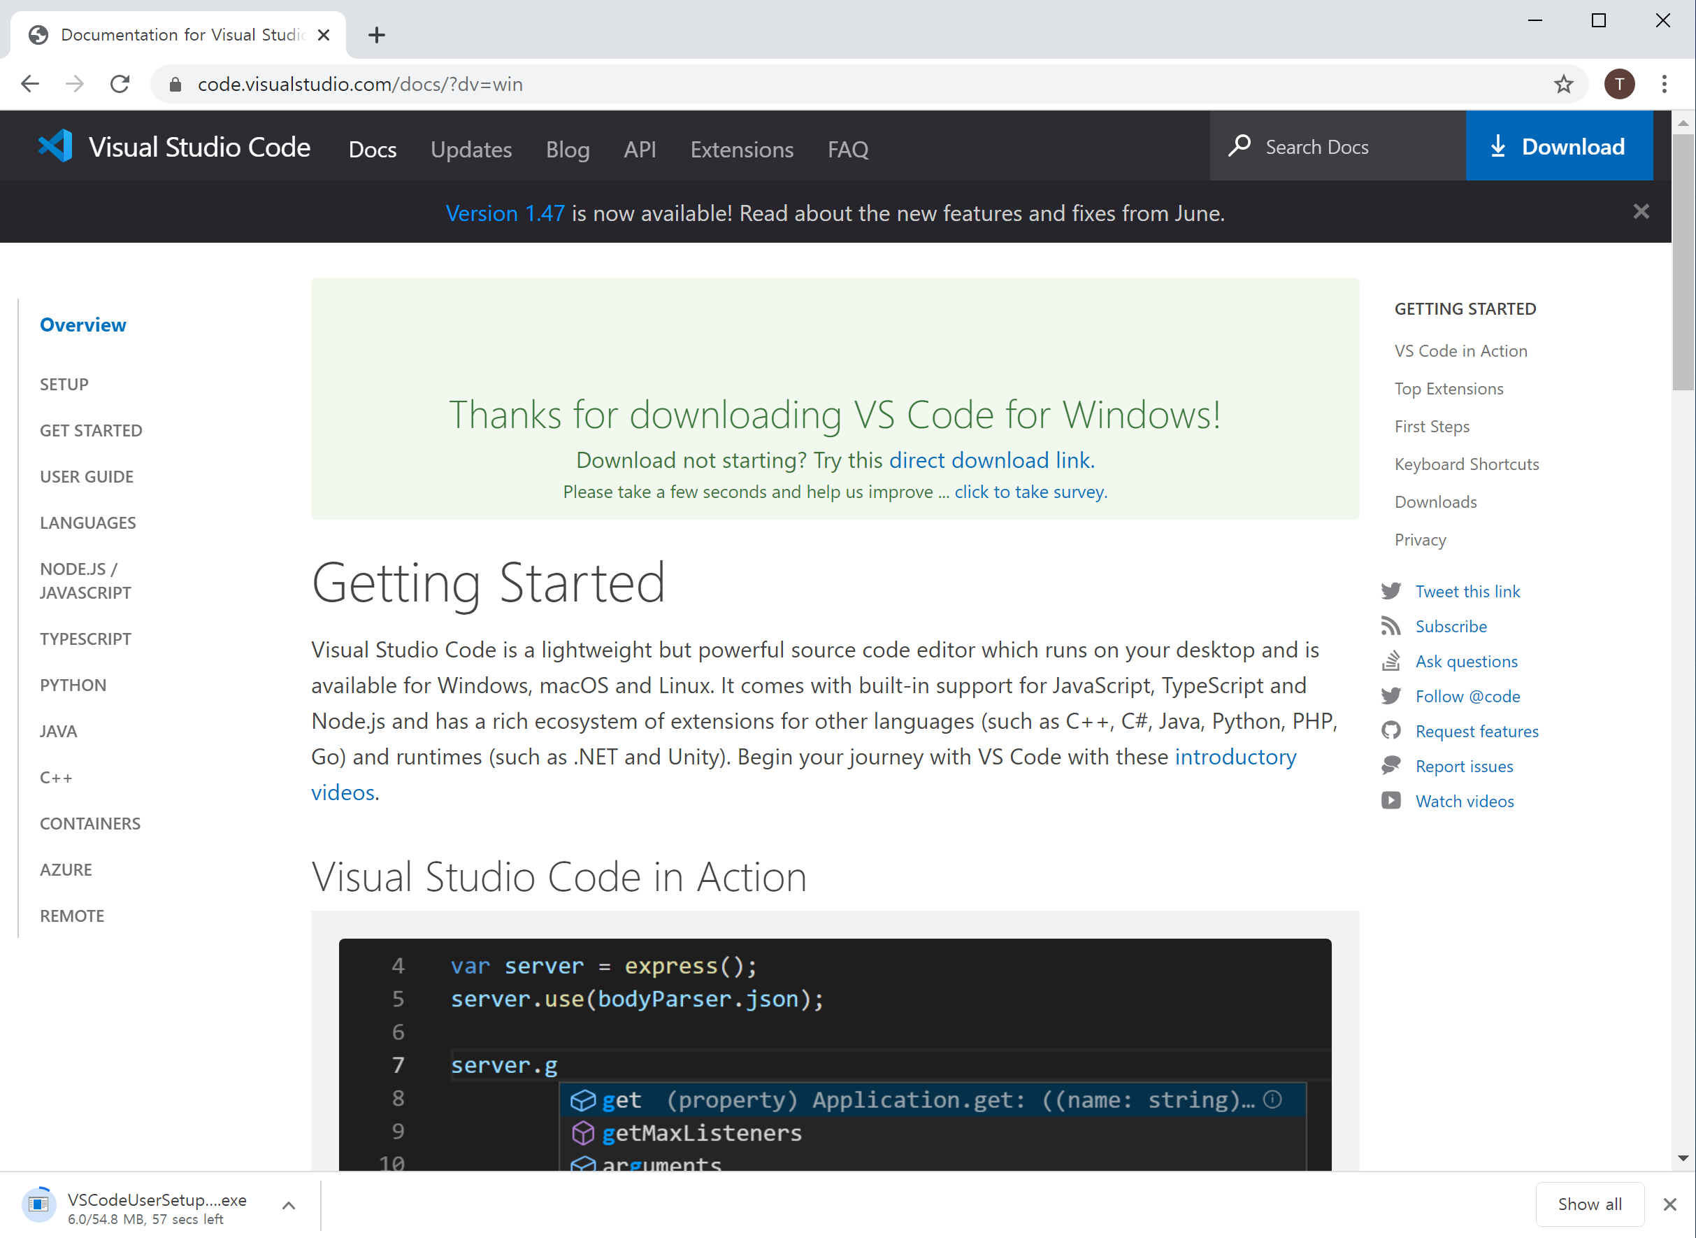Reload the current page

(120, 84)
